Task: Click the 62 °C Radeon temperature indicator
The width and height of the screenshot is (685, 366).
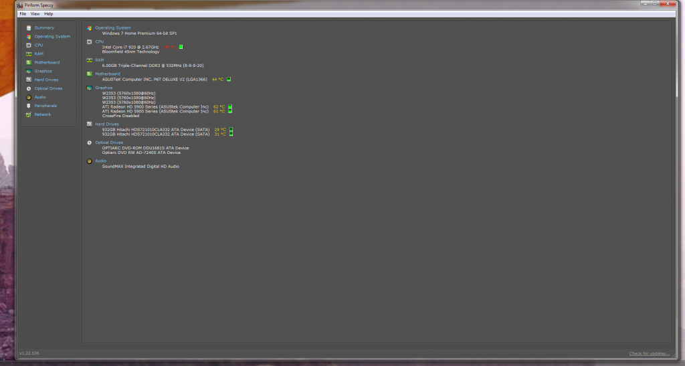Action: 230,106
